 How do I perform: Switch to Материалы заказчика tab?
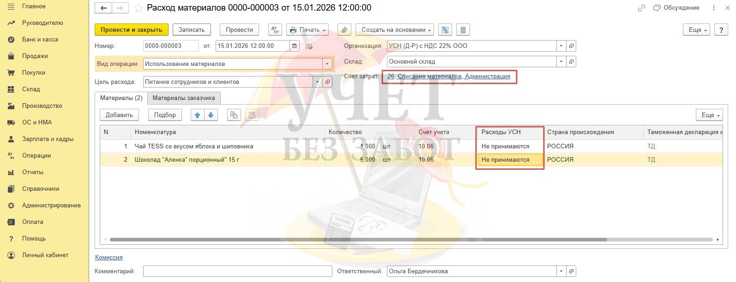pyautogui.click(x=184, y=98)
